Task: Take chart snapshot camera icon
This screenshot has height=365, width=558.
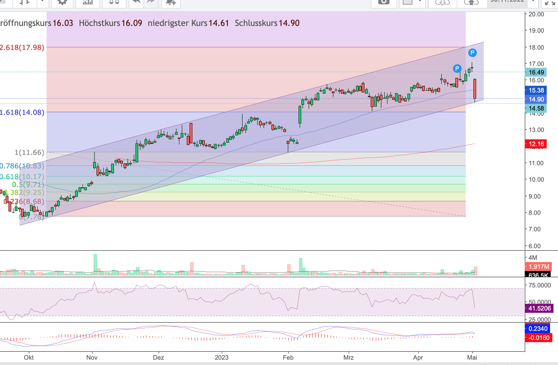Action: point(384,2)
